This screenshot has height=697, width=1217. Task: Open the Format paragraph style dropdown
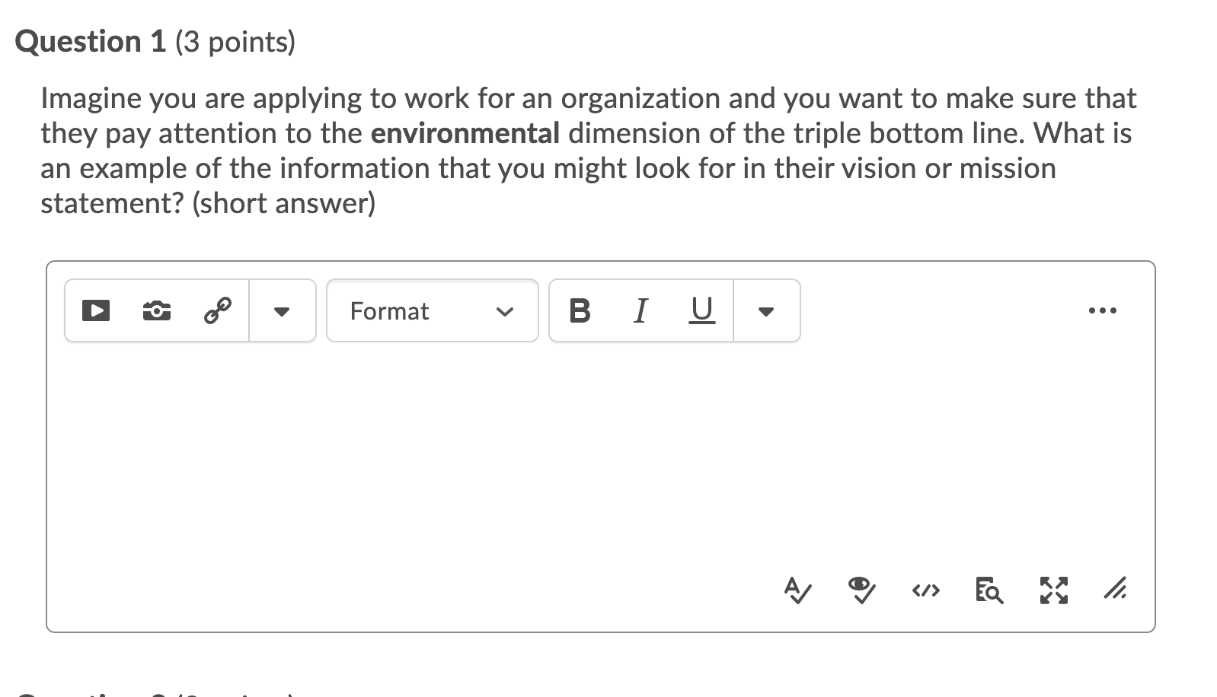[430, 311]
